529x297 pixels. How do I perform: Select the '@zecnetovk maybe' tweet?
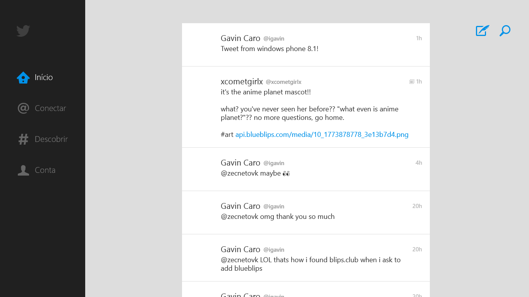tap(255, 173)
